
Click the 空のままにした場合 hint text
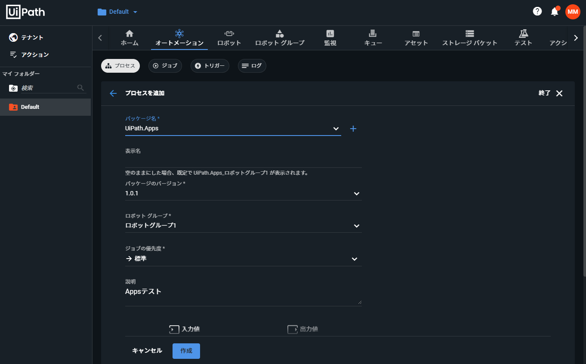[x=217, y=173]
